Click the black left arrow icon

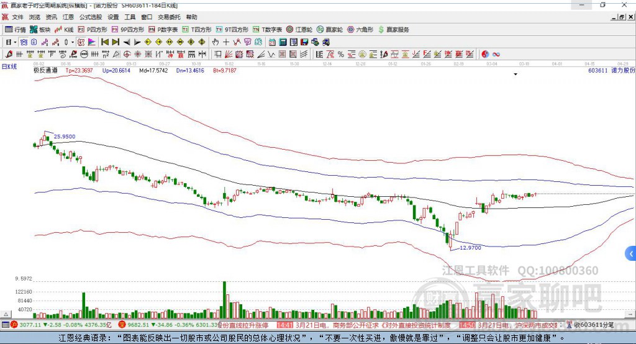(x=127, y=42)
